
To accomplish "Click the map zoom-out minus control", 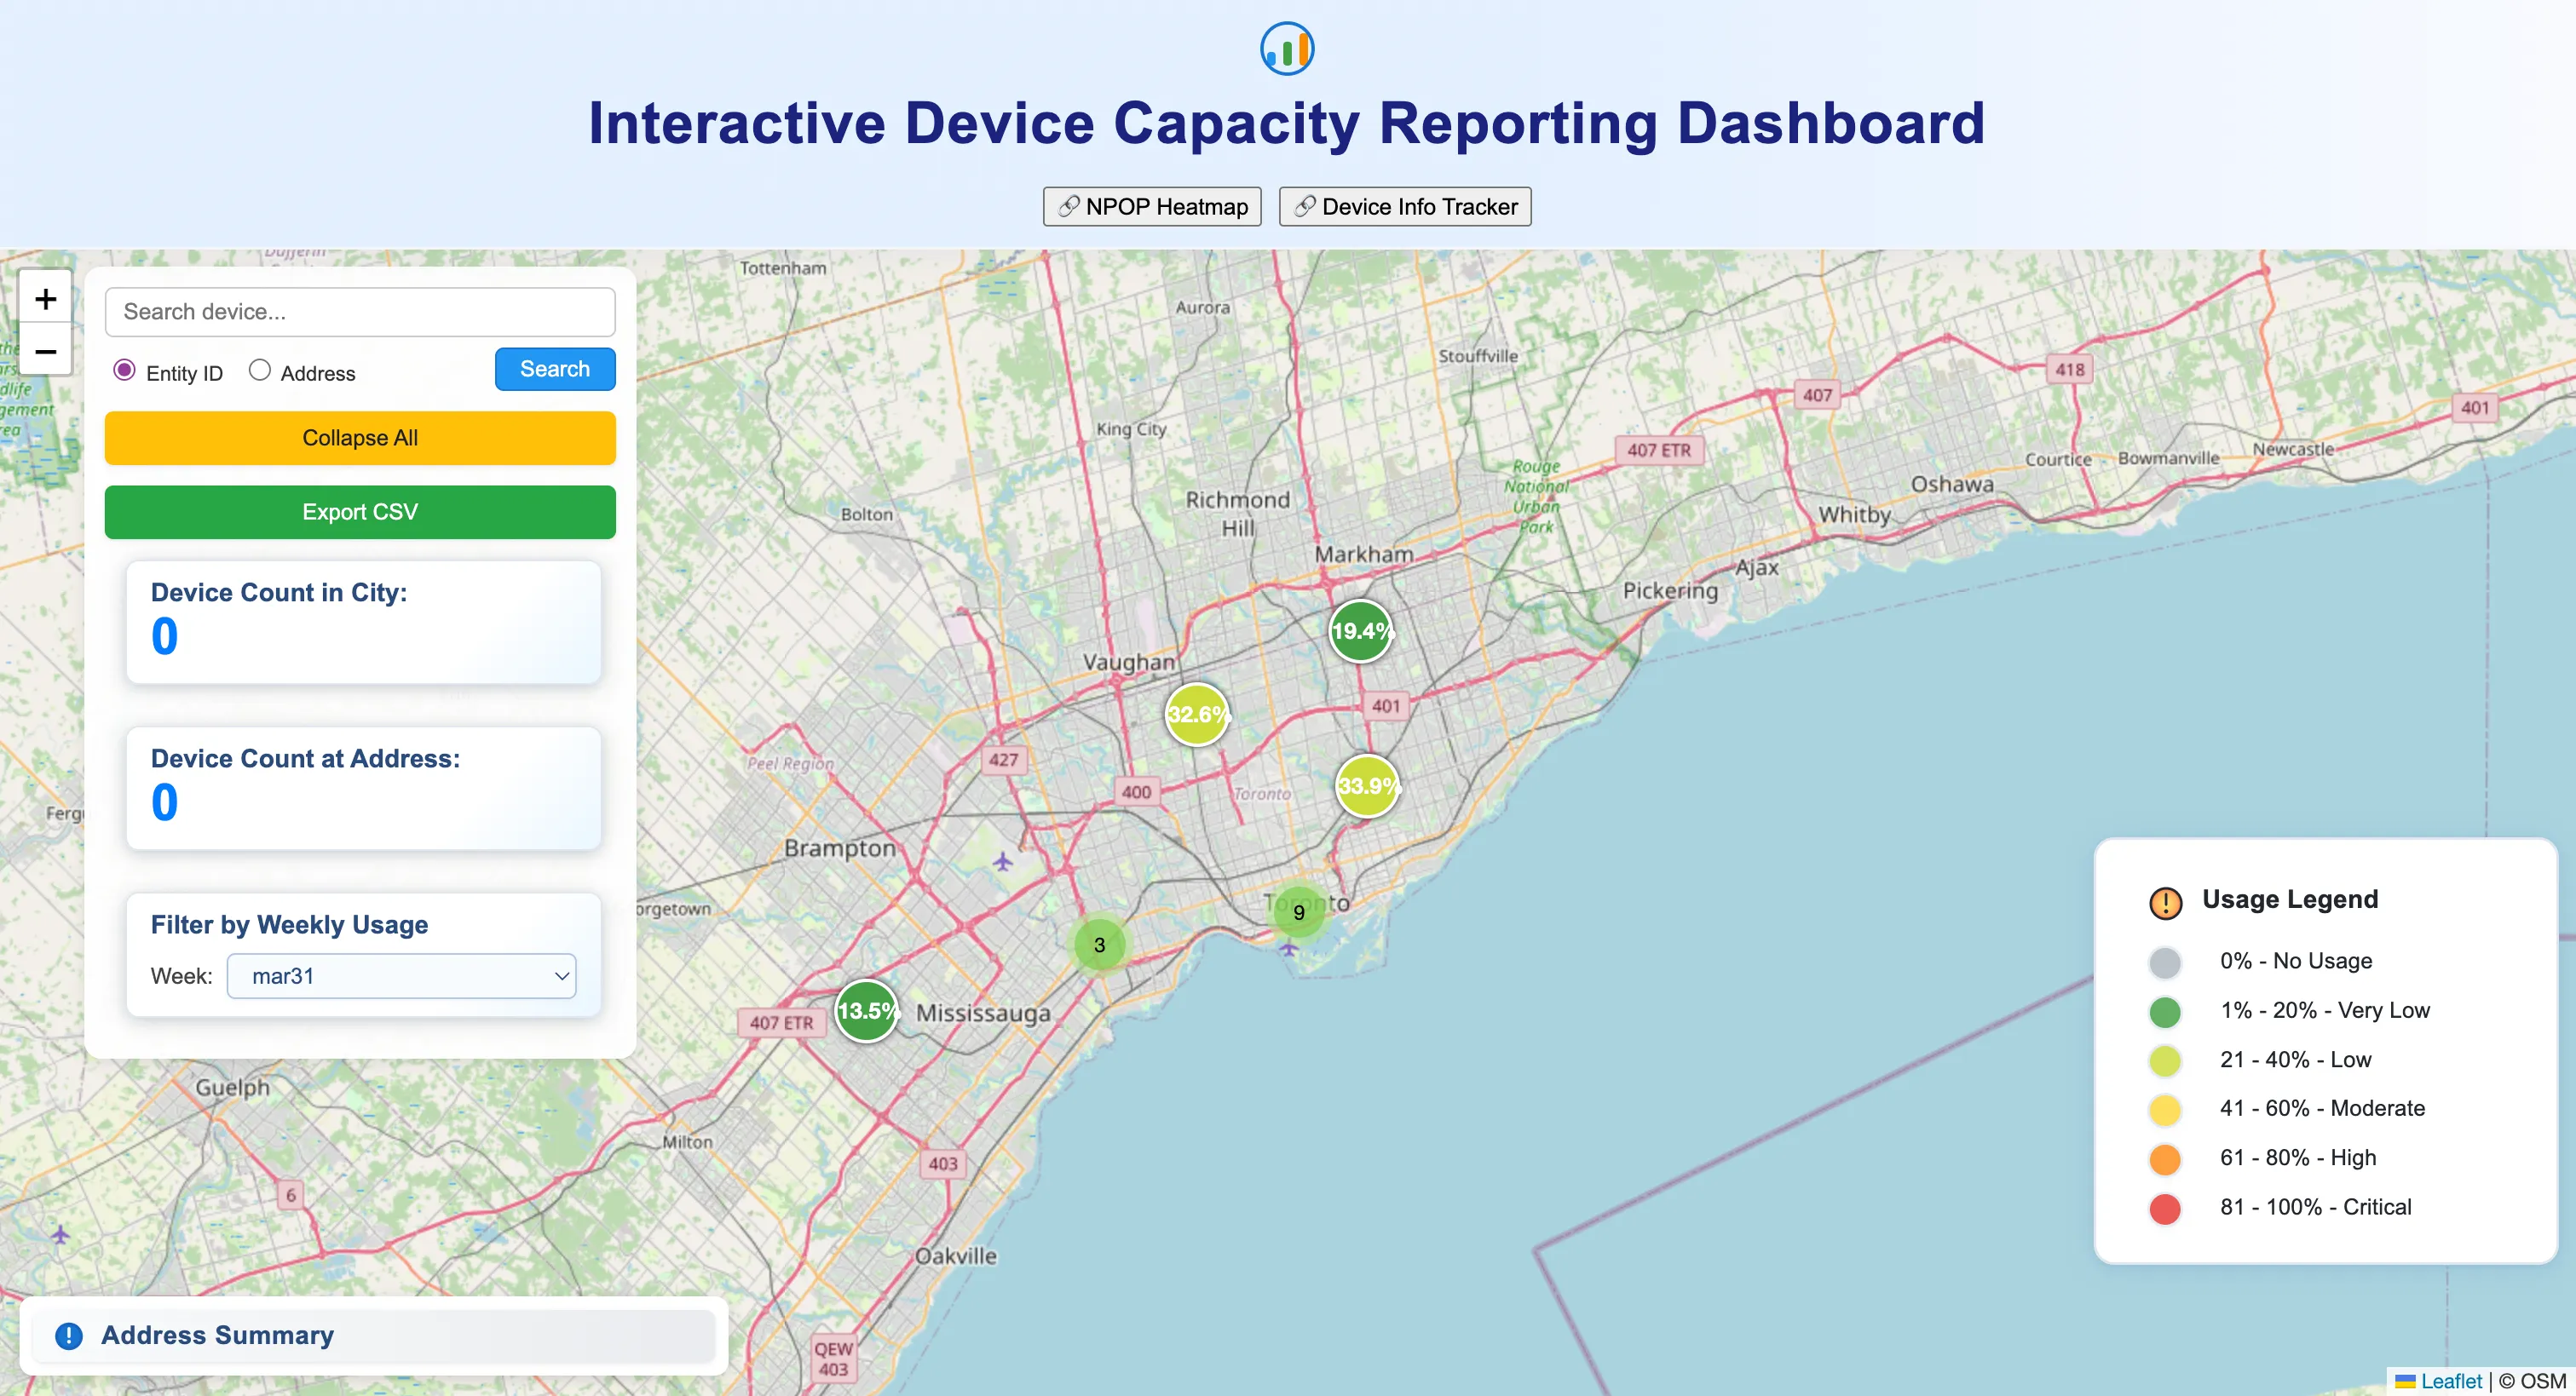I will click(x=45, y=352).
